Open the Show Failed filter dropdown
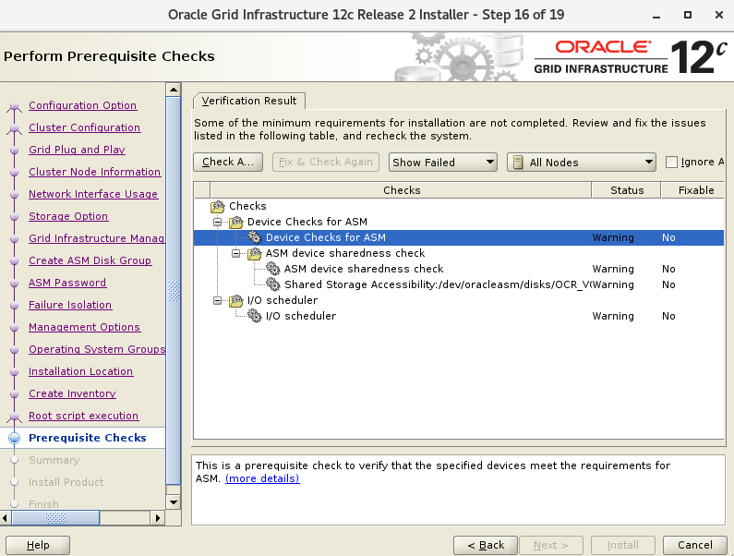The width and height of the screenshot is (734, 556). click(x=443, y=163)
